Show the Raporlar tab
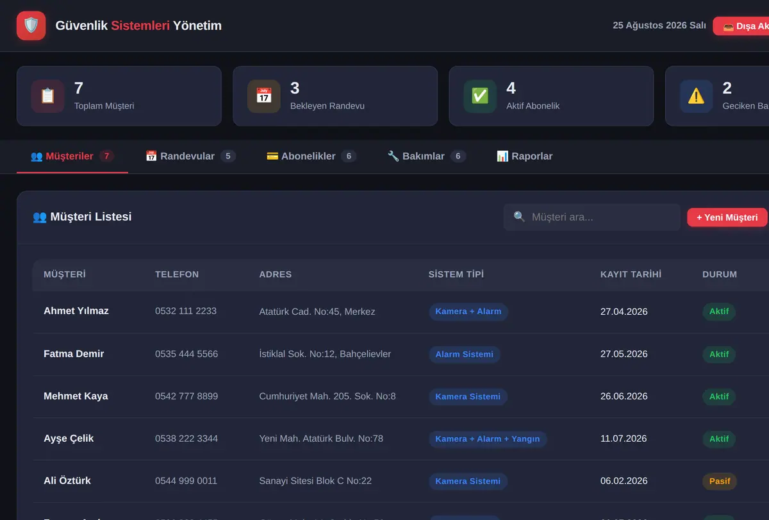This screenshot has height=520, width=769. [x=524, y=156]
